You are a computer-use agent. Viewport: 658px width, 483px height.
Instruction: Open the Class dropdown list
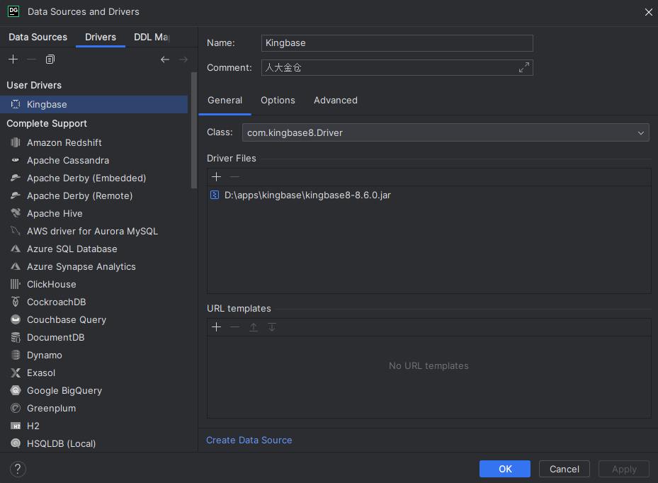[641, 132]
